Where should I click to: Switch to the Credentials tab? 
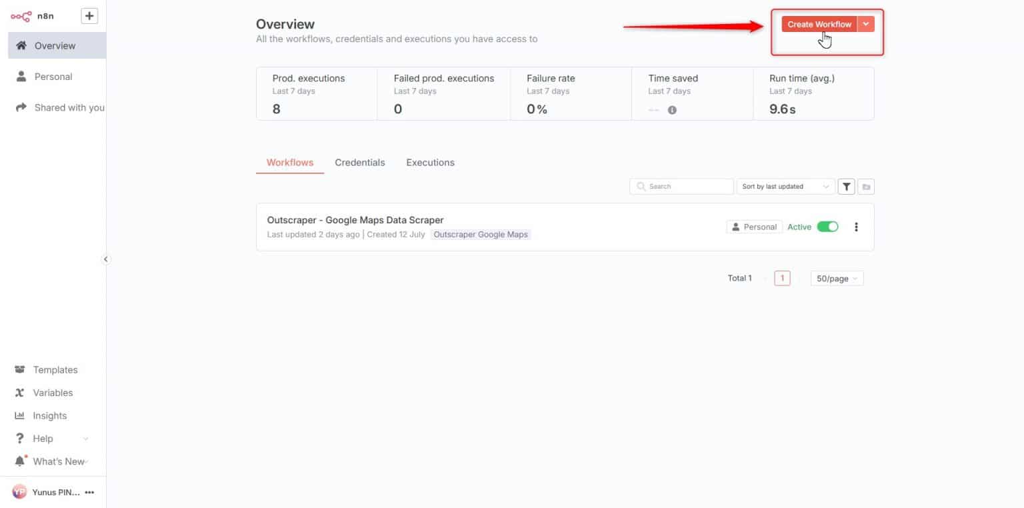(x=360, y=162)
